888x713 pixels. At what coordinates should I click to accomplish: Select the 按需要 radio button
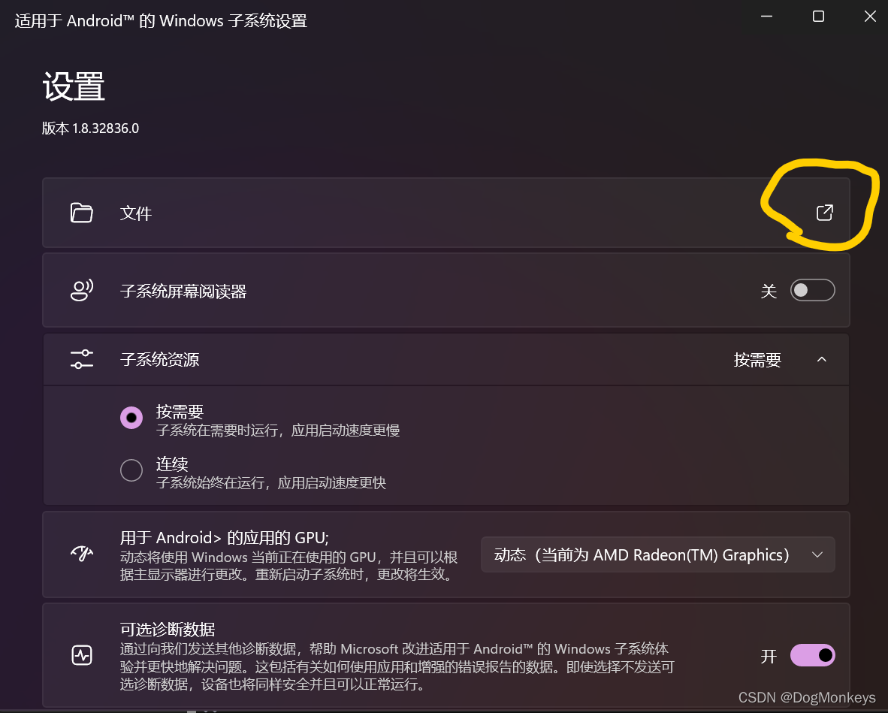(x=131, y=418)
